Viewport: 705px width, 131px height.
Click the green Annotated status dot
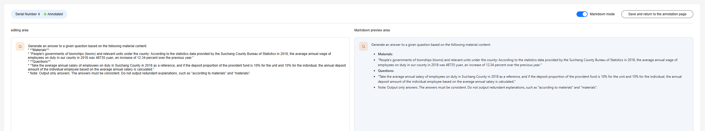[x=45, y=14]
